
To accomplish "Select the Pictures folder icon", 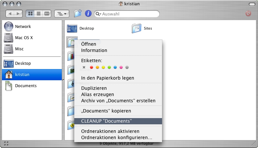I will (x=71, y=97).
